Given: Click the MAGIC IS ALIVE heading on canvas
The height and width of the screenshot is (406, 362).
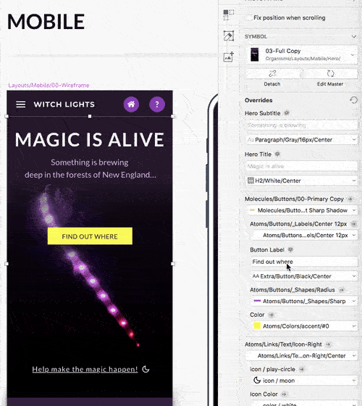Looking at the screenshot, I should pos(90,140).
